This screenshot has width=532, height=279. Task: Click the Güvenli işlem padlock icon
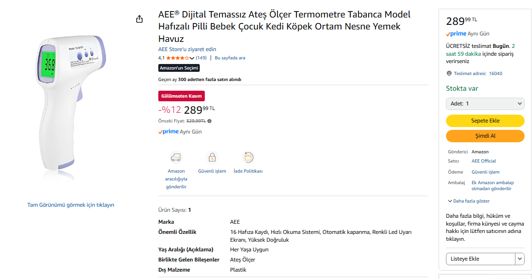[212, 157]
